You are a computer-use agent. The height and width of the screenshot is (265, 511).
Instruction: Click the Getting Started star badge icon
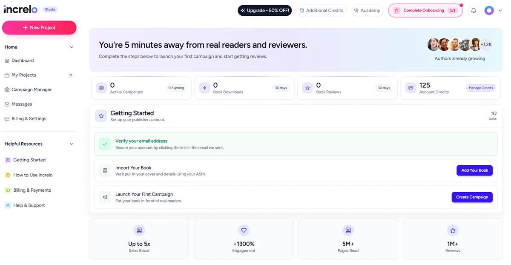[x=101, y=115]
